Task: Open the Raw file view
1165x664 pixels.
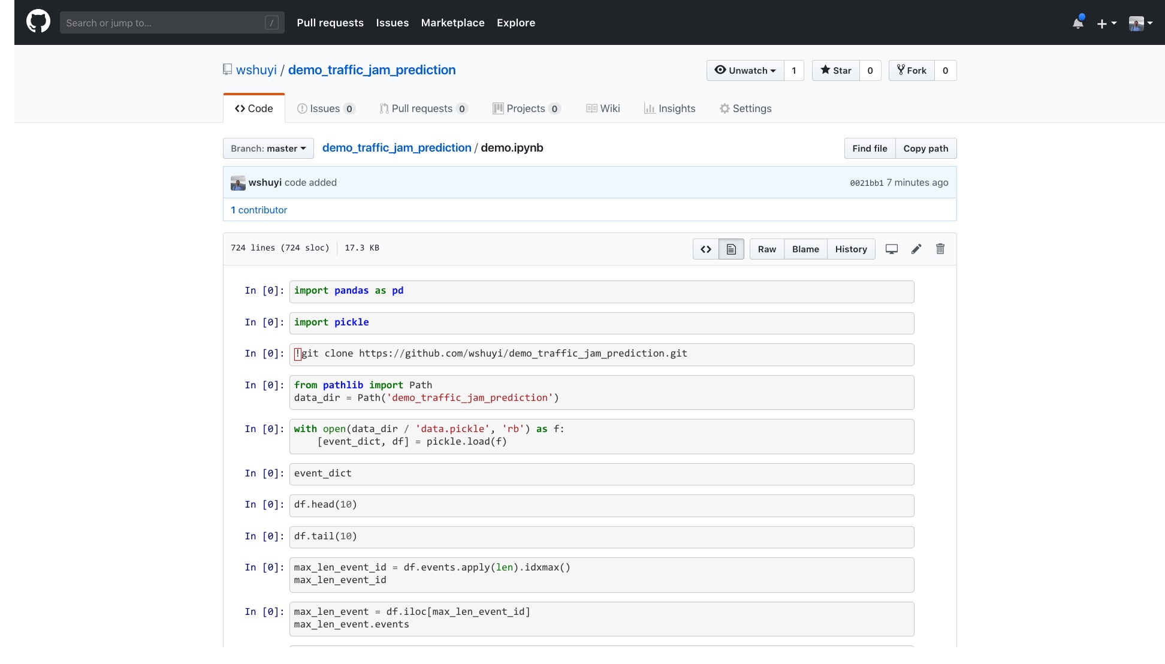Action: [x=766, y=249]
